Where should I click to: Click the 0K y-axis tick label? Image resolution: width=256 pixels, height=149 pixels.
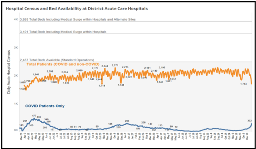tap(16, 130)
